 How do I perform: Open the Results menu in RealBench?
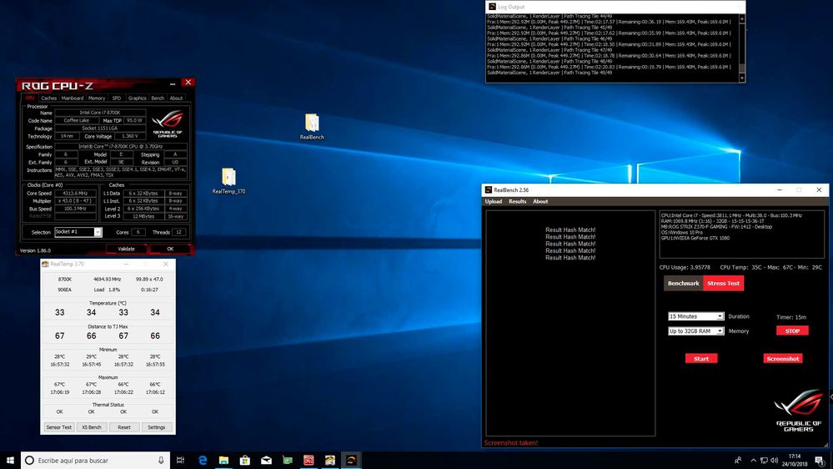click(x=517, y=201)
